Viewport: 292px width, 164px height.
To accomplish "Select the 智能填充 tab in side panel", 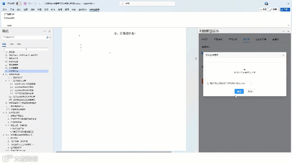I will (x=218, y=39).
